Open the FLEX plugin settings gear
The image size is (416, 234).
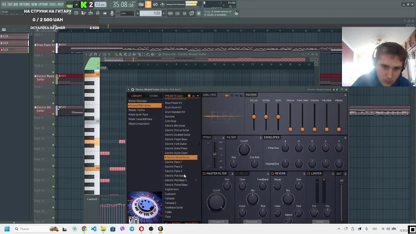point(133,89)
